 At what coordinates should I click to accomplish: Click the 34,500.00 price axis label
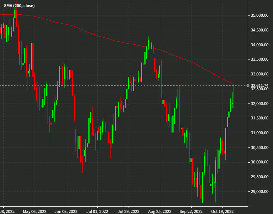click(x=259, y=30)
